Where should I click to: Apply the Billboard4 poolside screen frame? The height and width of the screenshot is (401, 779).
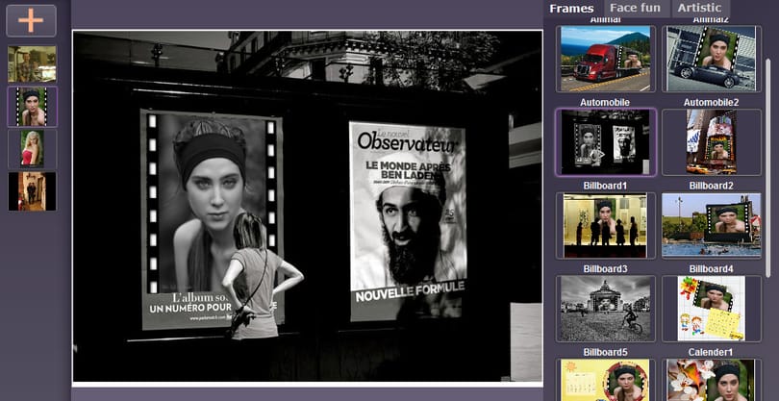(x=712, y=226)
